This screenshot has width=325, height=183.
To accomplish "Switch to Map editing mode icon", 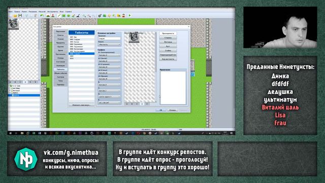I will [48, 16].
